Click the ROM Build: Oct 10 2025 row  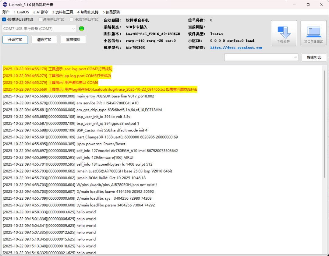click(74, 178)
